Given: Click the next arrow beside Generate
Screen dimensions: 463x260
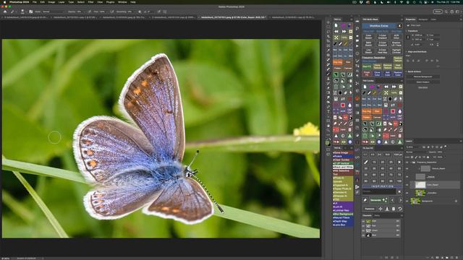Looking at the screenshot, I should tap(401, 200).
